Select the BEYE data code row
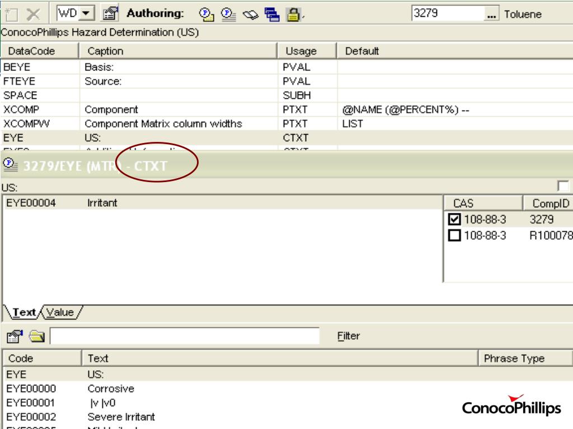The height and width of the screenshot is (429, 573). pos(286,67)
